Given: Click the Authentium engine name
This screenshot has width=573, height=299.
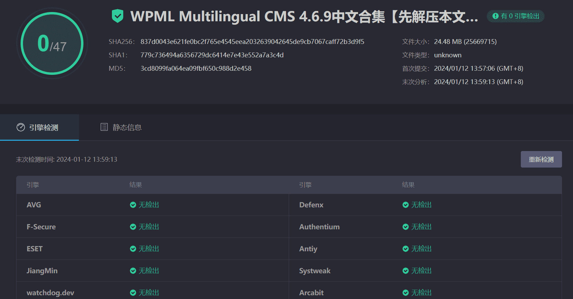Looking at the screenshot, I should (319, 227).
